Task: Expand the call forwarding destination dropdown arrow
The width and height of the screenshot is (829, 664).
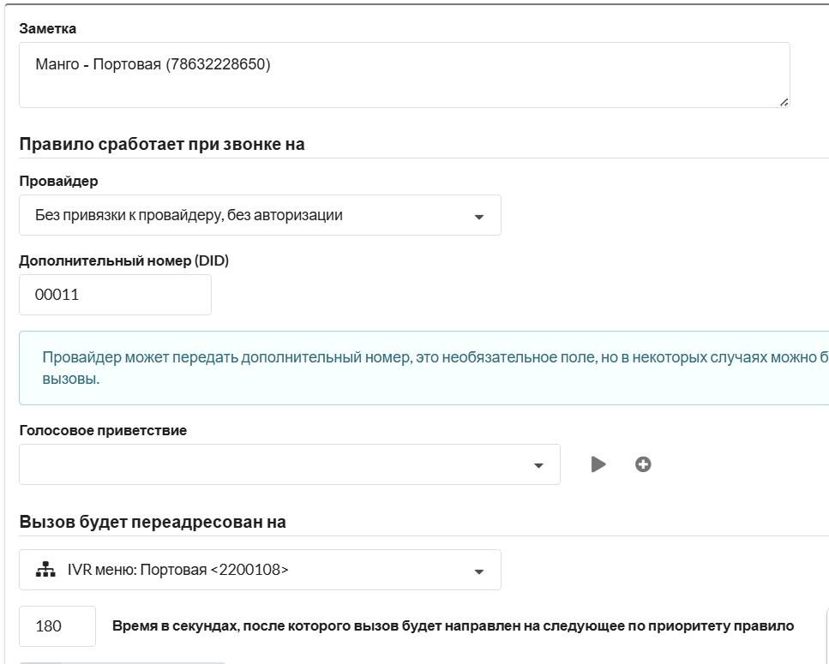Action: pos(479,571)
